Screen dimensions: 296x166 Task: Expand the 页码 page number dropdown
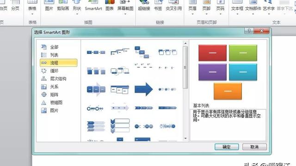pyautogui.click(x=220, y=14)
